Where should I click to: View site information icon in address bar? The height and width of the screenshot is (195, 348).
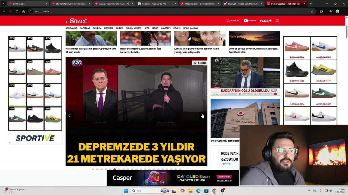pyautogui.click(x=31, y=11)
